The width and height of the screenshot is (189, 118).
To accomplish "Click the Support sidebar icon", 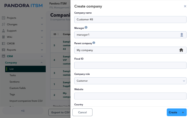I will point(4,31).
